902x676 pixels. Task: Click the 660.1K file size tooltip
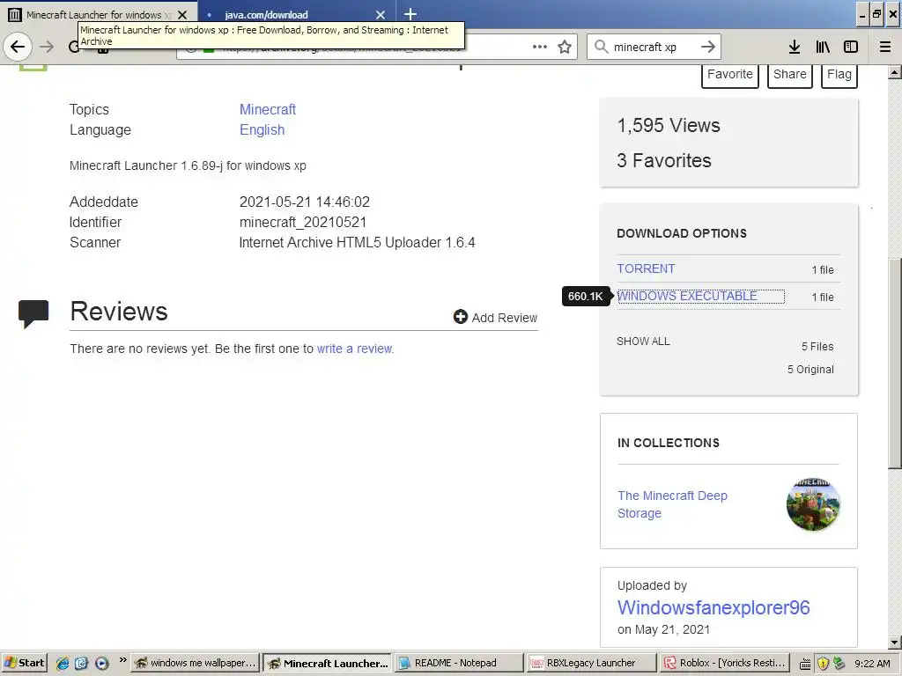click(x=585, y=296)
